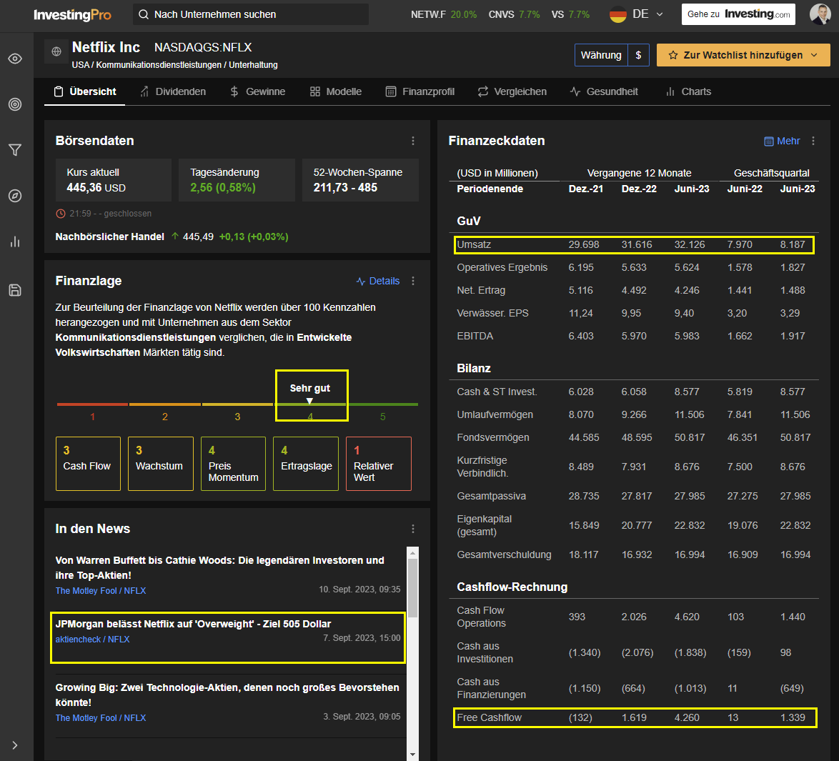Screen dimensions: 839x761
Task: Click the Gesamtverschuldung row label
Action: tap(504, 554)
